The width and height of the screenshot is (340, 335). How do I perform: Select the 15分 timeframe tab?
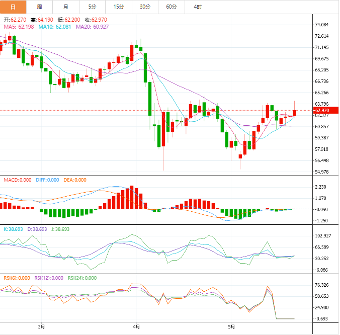coord(119,7)
